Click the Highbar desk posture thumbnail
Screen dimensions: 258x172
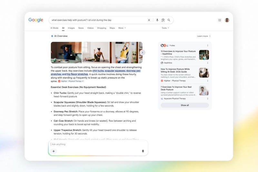pos(204,73)
